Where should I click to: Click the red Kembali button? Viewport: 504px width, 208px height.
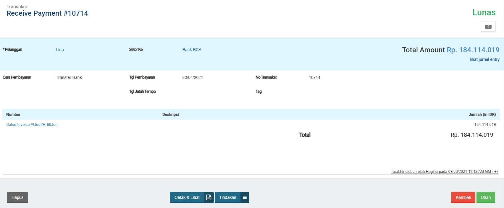click(463, 197)
